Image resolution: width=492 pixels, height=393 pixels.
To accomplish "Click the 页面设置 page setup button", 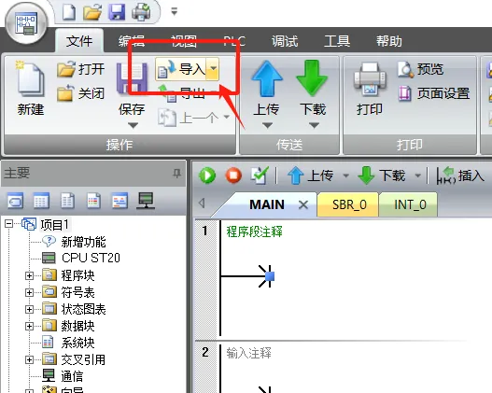I will 434,93.
